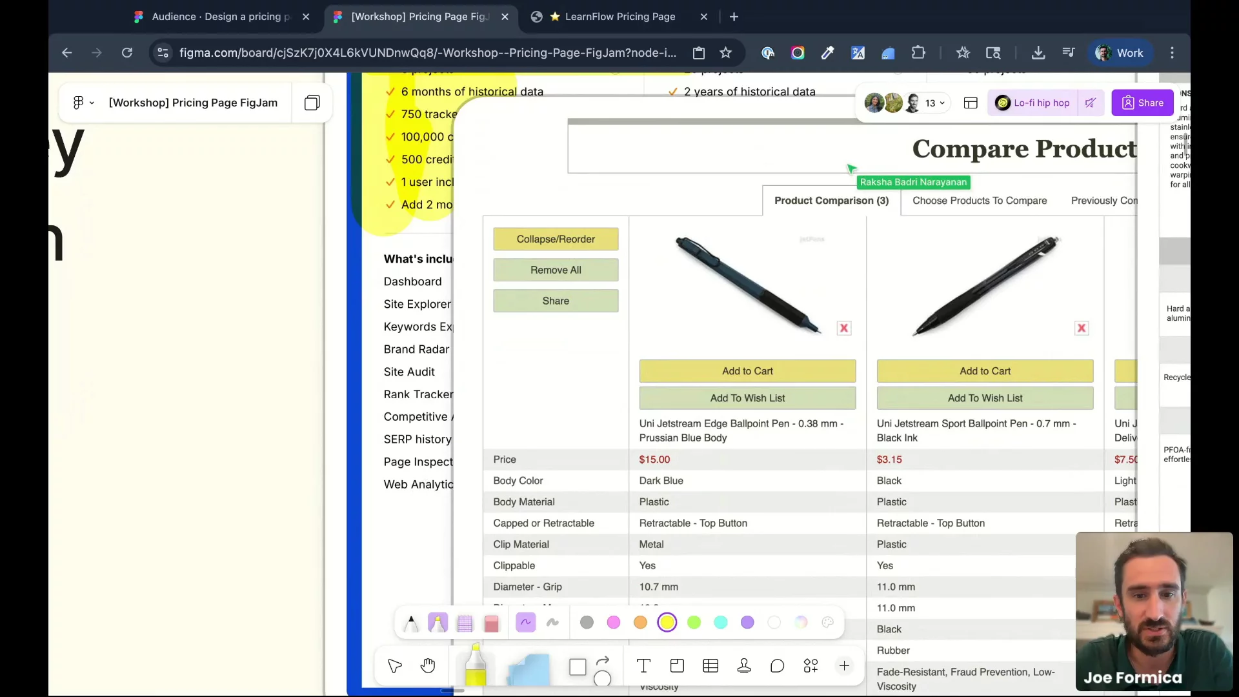
Task: Select the Product Comparison (3) tab
Action: pos(831,201)
